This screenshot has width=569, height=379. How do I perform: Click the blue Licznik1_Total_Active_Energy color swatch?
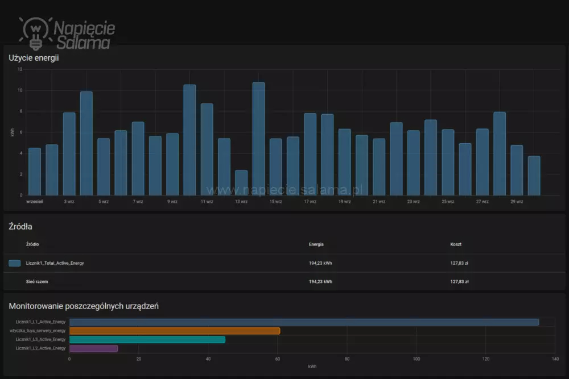pyautogui.click(x=15, y=263)
